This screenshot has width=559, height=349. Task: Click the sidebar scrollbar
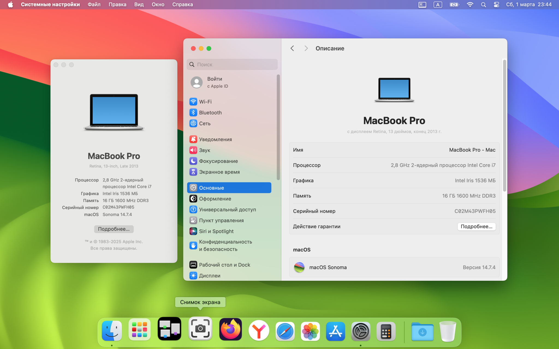point(278,127)
